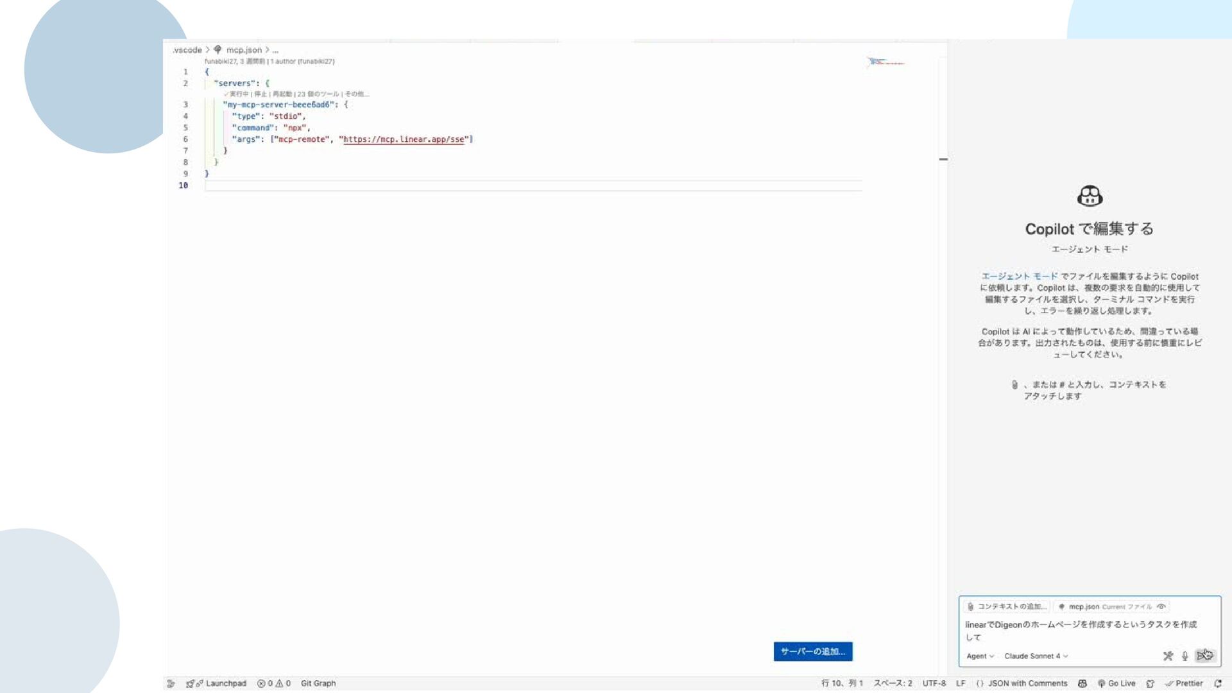The image size is (1232, 693).
Task: Place cursor on empty line 10
Action: (533, 185)
